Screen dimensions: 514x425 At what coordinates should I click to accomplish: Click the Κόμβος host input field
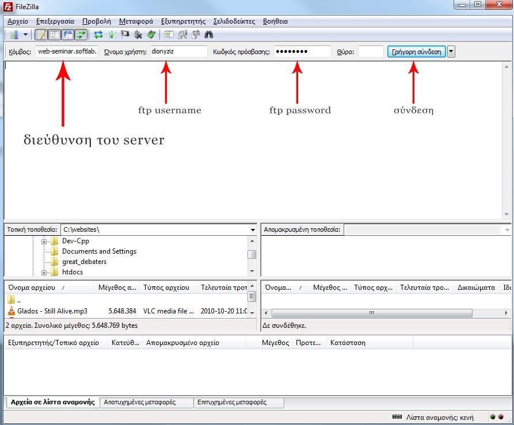pyautogui.click(x=67, y=51)
